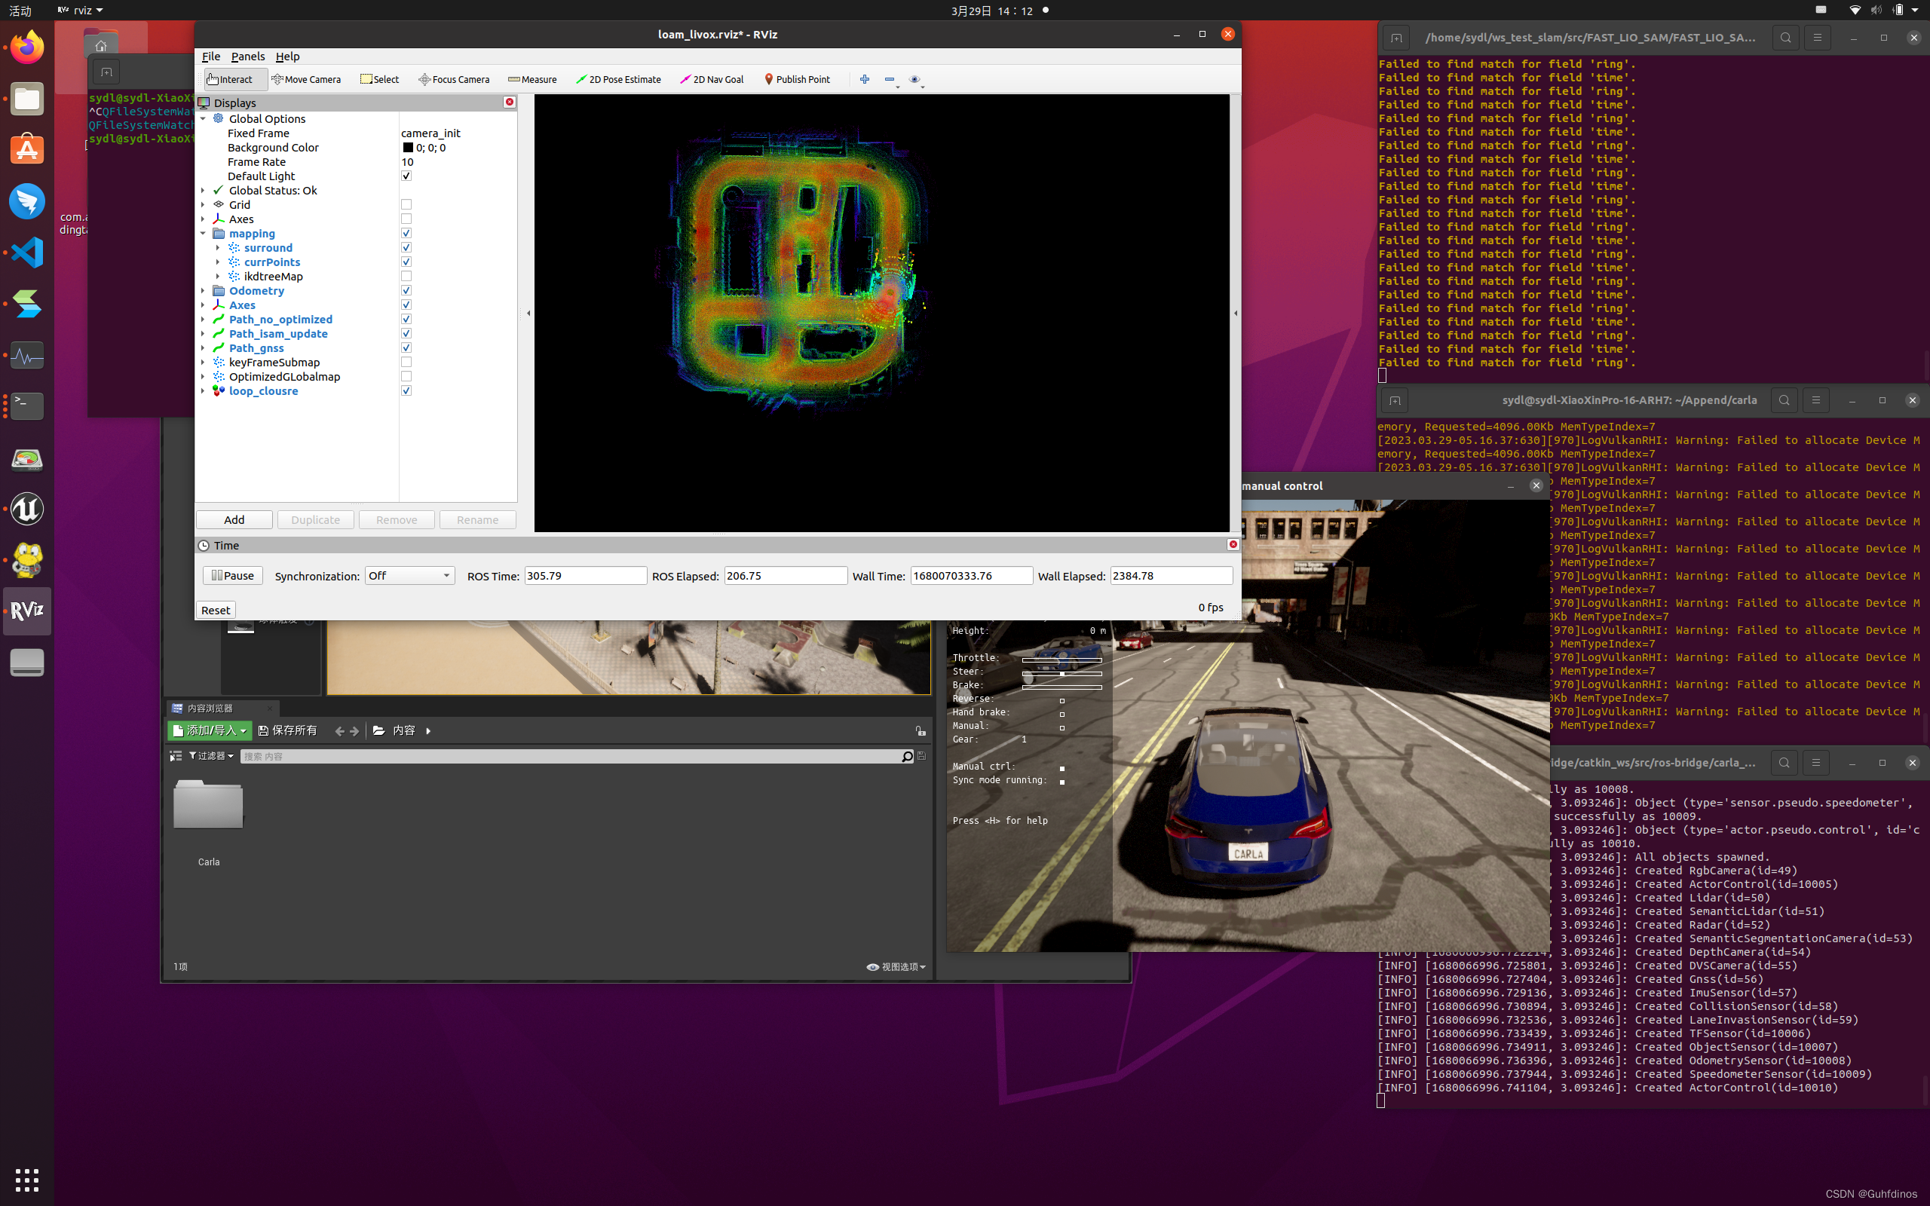Collapse the Global Options tree node
Viewport: 1930px width, 1206px height.
coord(203,119)
